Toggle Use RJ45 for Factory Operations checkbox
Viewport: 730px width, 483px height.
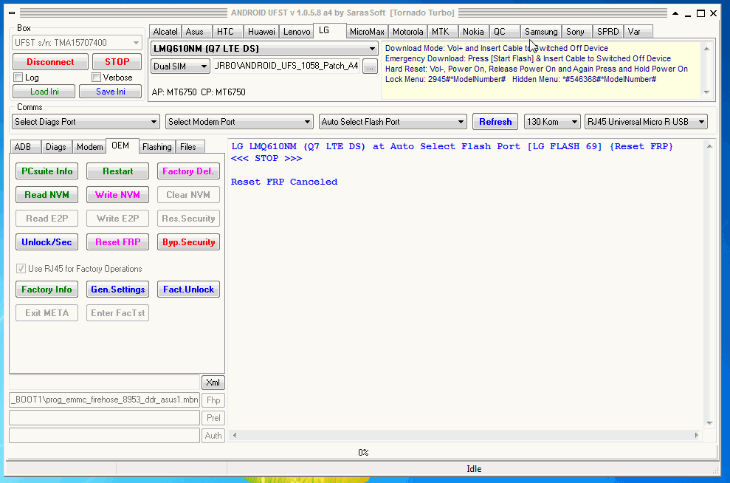coord(21,268)
